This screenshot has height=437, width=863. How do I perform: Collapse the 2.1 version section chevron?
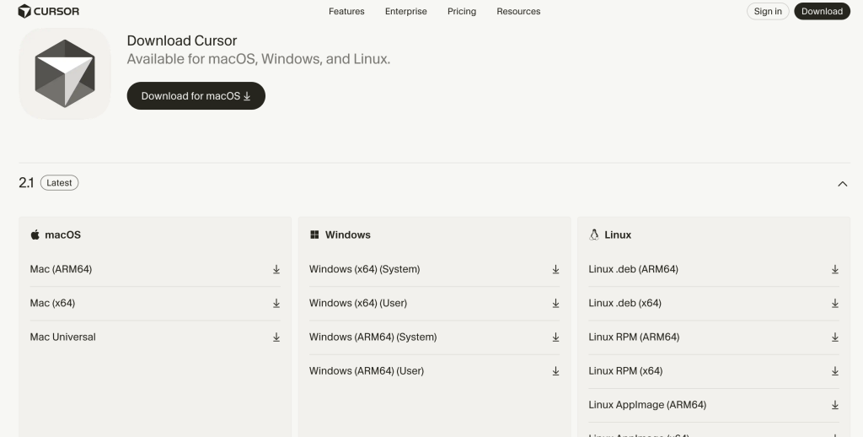tap(842, 184)
